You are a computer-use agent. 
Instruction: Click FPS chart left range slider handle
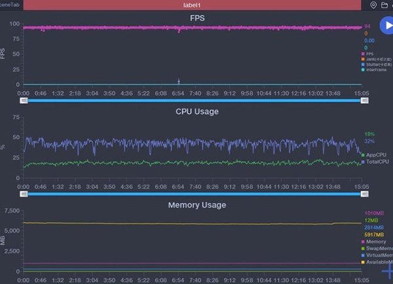click(x=24, y=101)
